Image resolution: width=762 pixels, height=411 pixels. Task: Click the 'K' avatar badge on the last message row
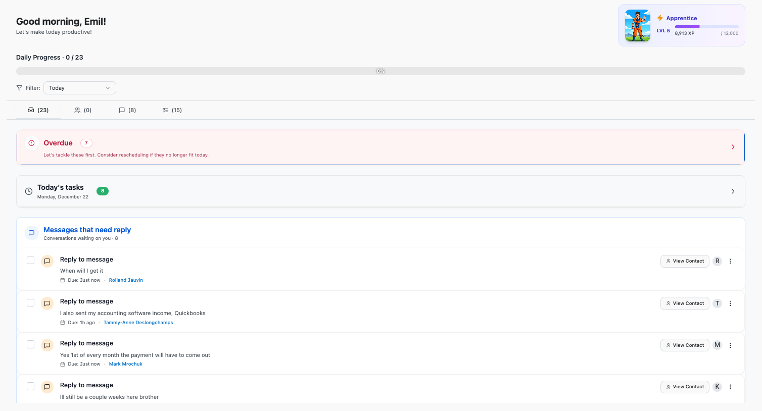coord(717,387)
